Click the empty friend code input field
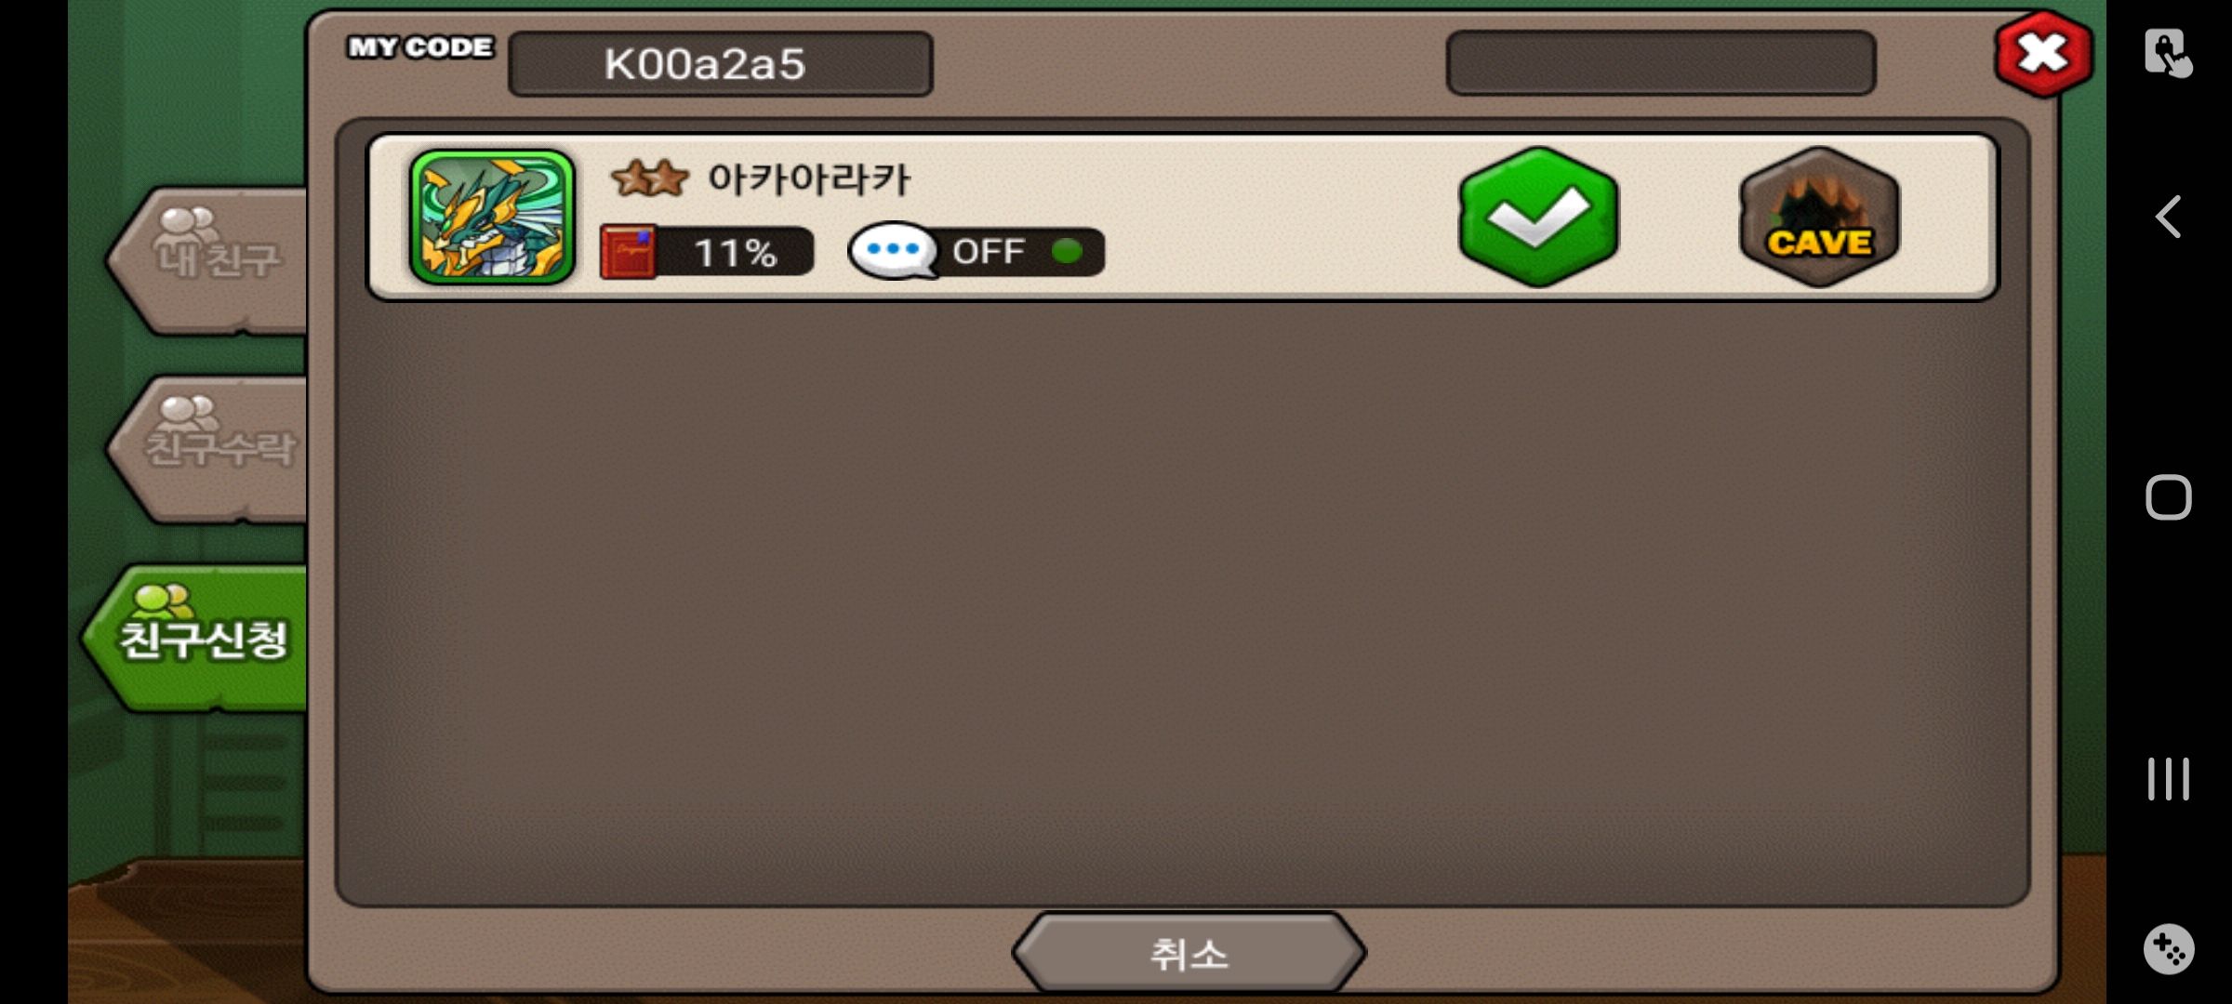 coord(1661,63)
